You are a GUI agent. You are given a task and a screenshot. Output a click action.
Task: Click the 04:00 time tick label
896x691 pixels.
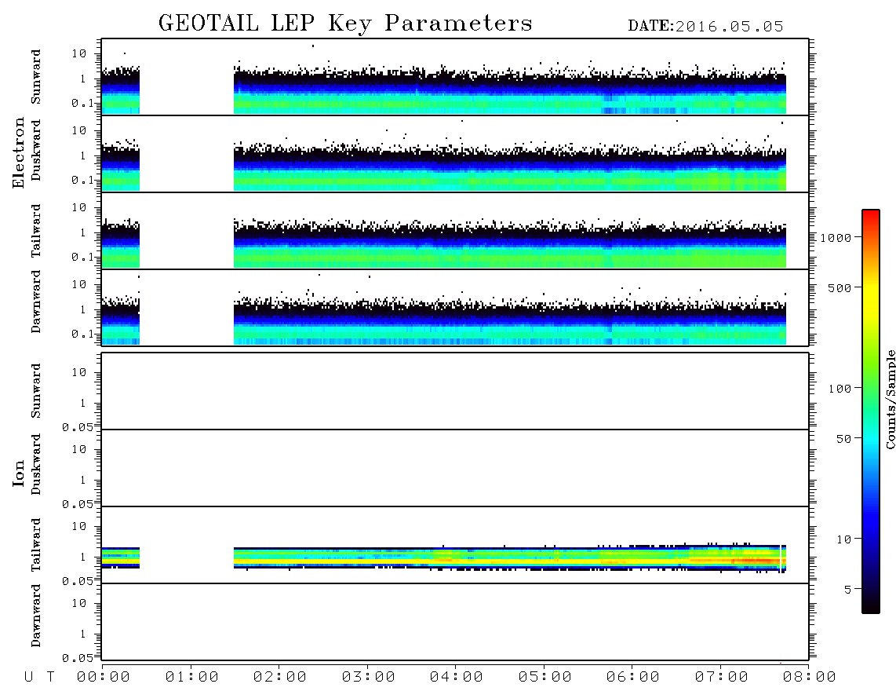click(x=457, y=678)
